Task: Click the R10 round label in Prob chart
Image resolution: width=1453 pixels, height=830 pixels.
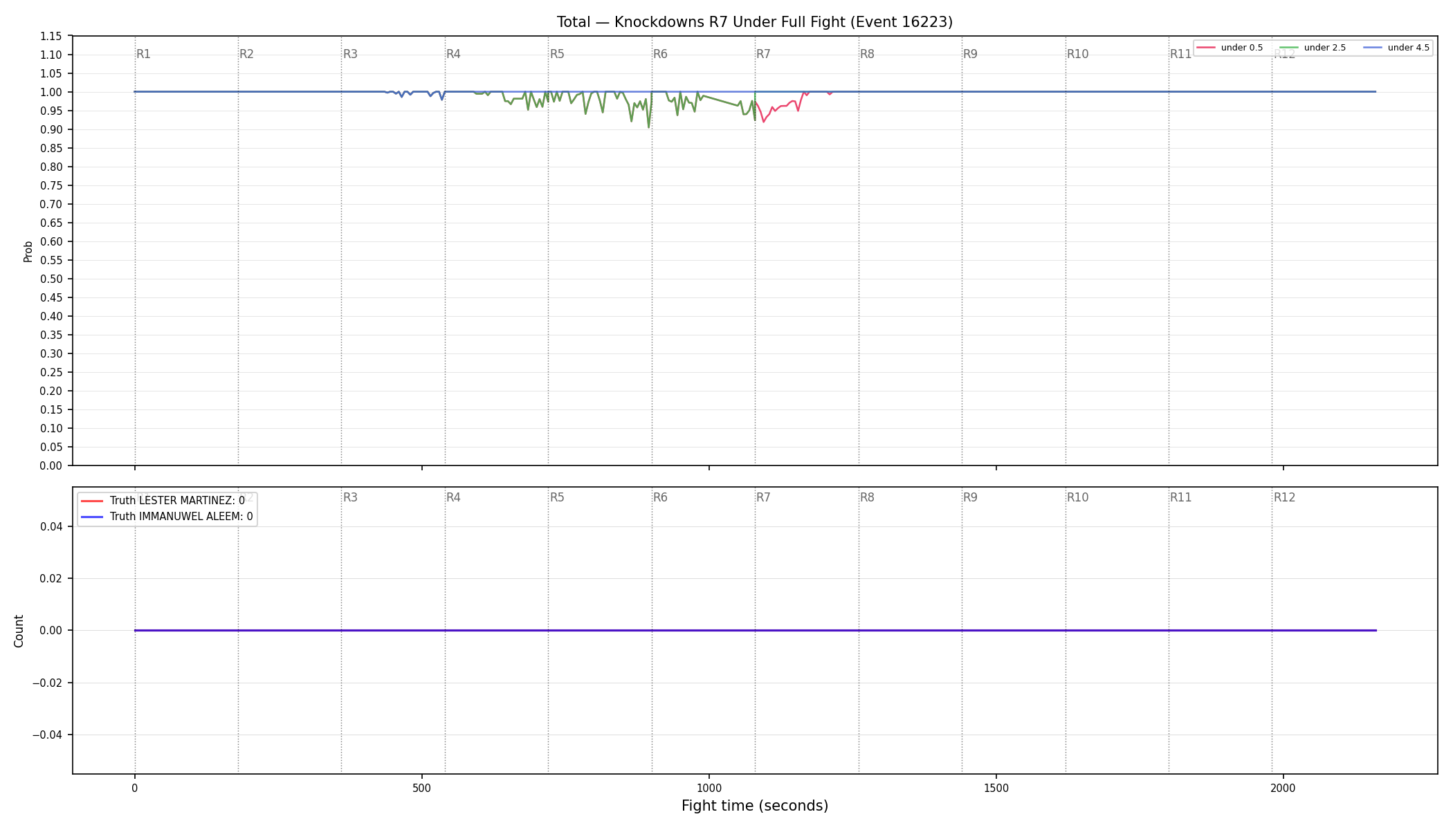Action: tap(1077, 54)
